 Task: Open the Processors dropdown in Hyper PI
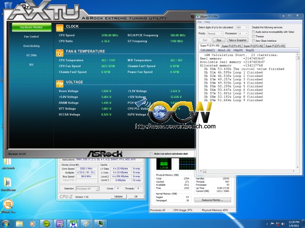coord(244,34)
